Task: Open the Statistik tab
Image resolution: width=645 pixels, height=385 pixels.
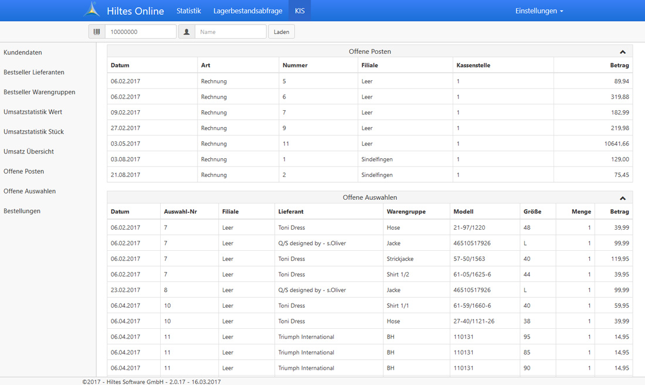Action: click(188, 11)
